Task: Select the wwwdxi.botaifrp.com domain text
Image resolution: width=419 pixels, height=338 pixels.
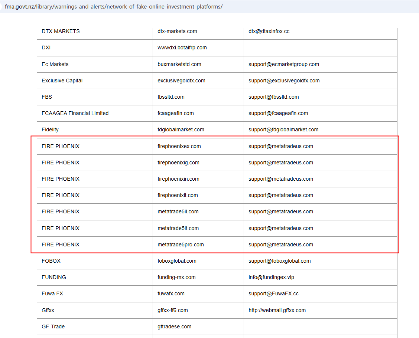Action: click(x=182, y=47)
